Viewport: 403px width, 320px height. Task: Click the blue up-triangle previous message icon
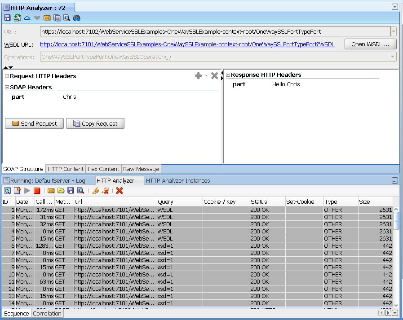tap(27, 18)
